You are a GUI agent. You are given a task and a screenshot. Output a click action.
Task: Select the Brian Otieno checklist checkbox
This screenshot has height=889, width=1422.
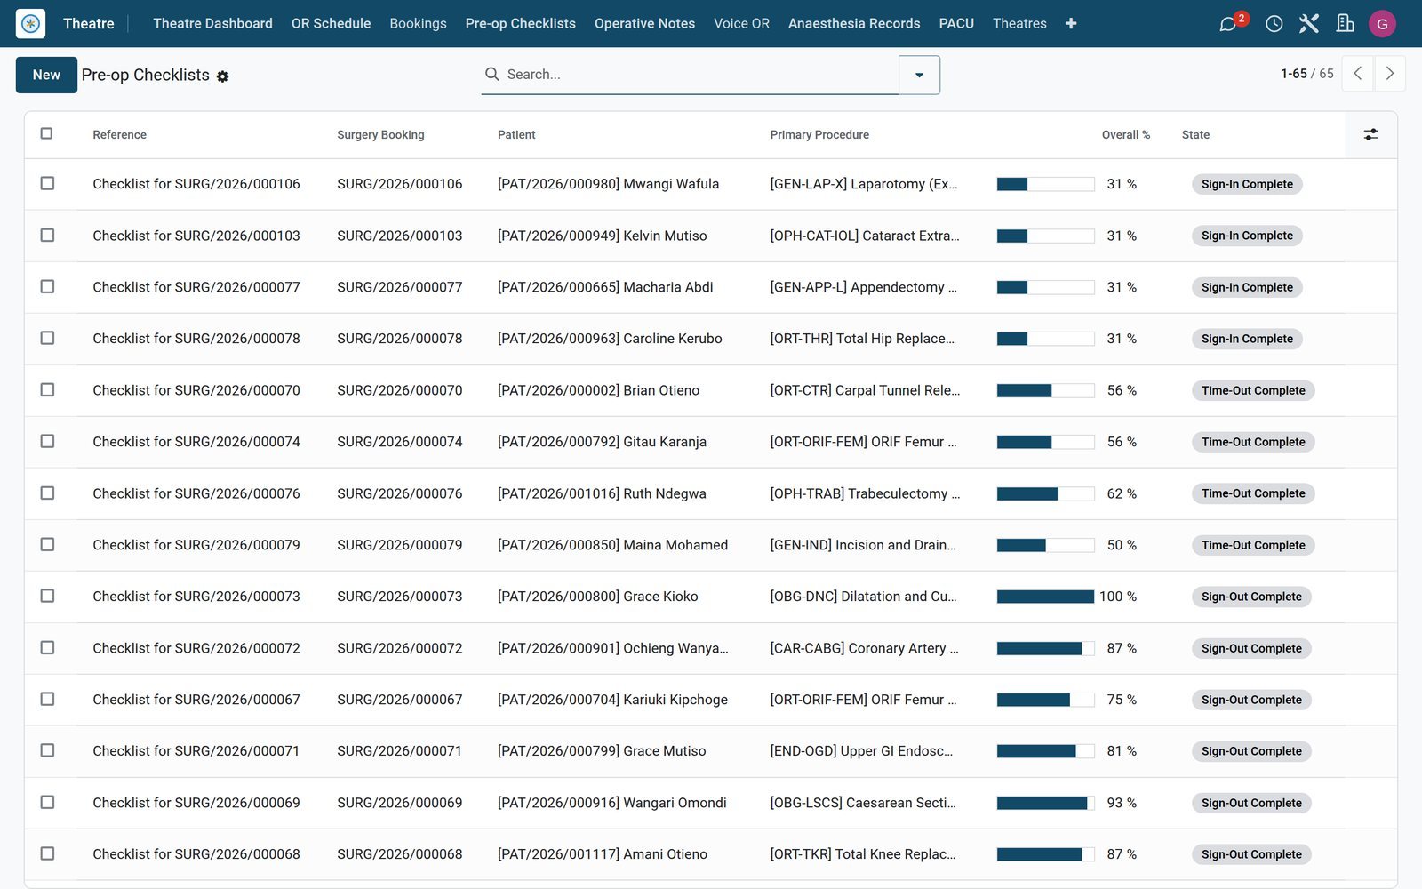coord(47,389)
